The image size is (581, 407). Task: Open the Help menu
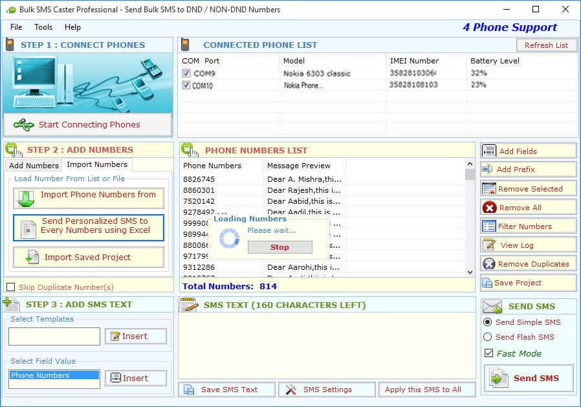click(x=72, y=27)
